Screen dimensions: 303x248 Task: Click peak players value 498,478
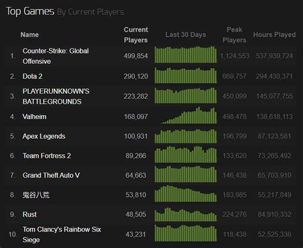235,116
